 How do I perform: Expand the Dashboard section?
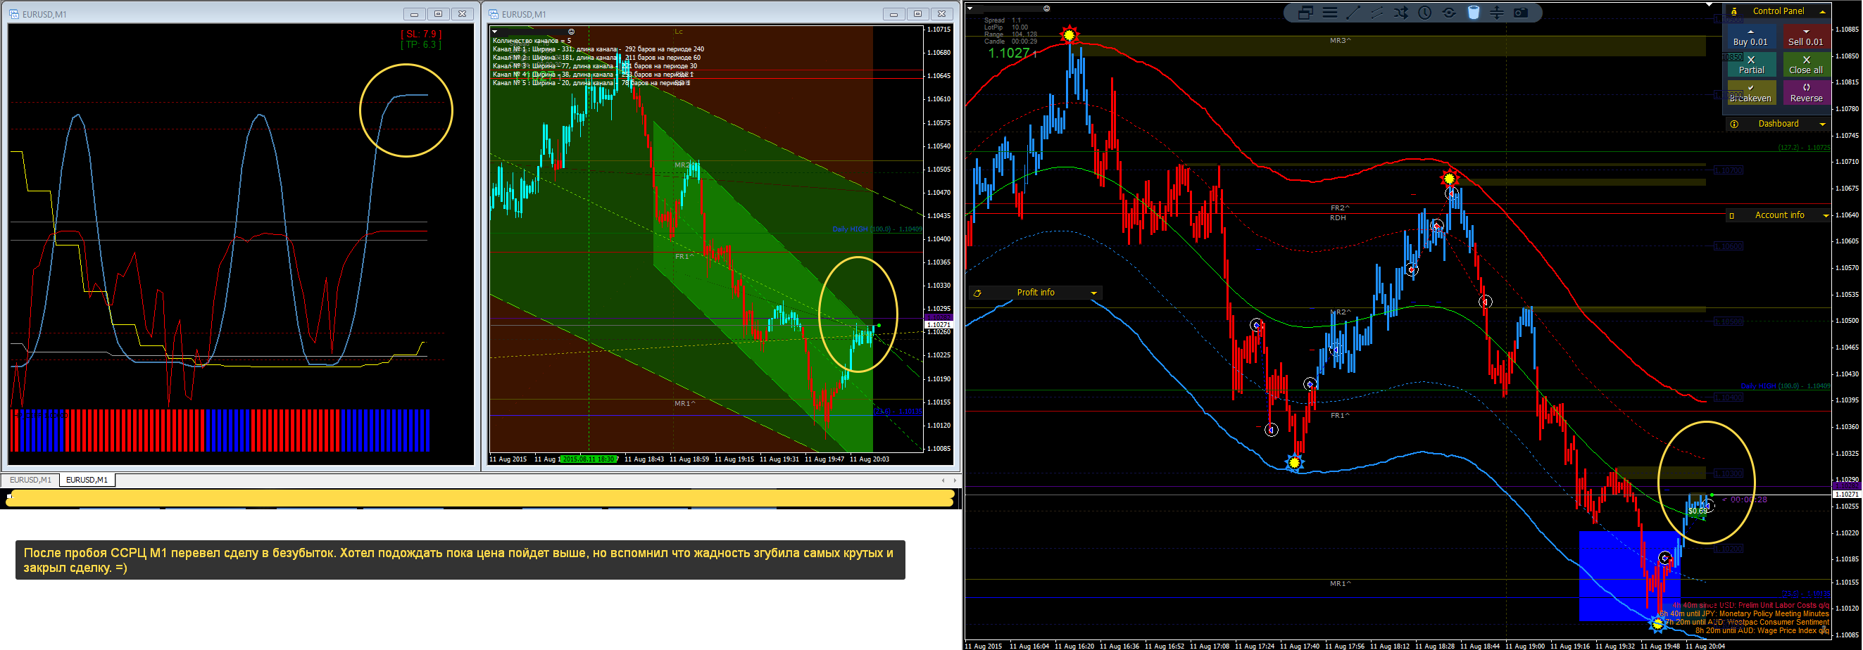pos(1822,125)
